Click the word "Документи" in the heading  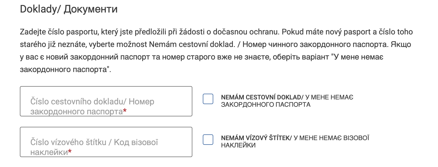pos(91,9)
